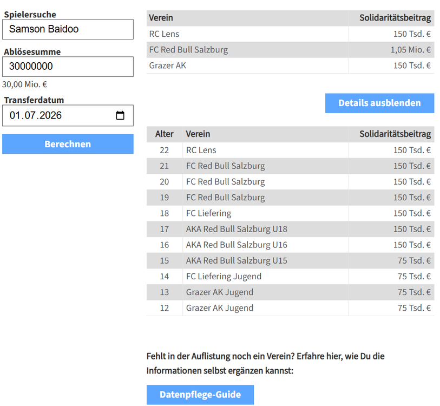The image size is (440, 406).
Task: Select FC Red Bull Salzburg at age 21
Action: point(226,166)
